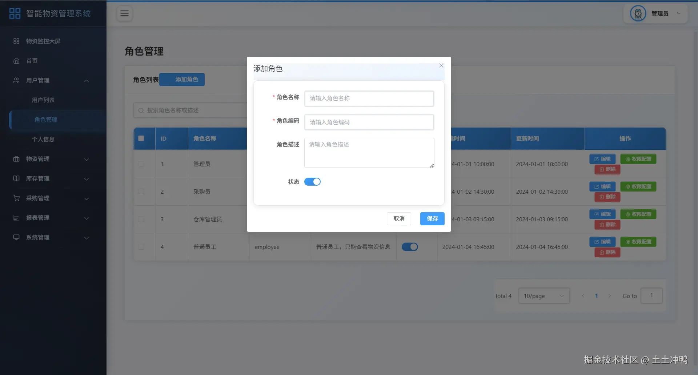Viewport: 698px width, 375px height.
Task: Click the 物资监控大屏 dashboard icon
Action: 16,41
